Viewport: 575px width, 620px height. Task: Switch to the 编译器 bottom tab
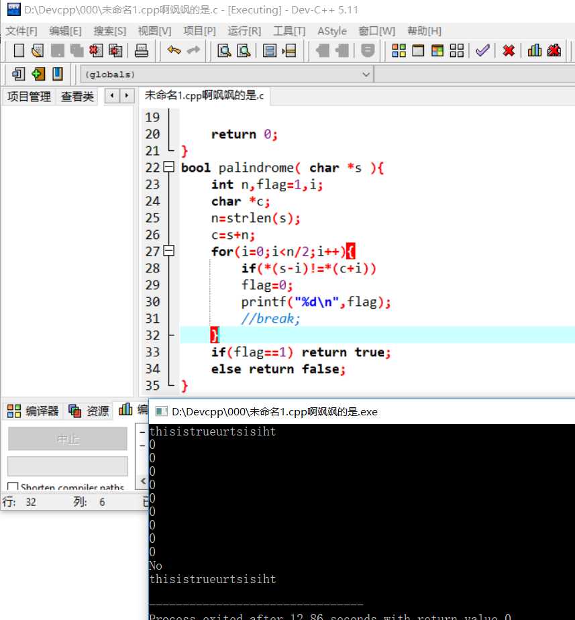pyautogui.click(x=33, y=411)
